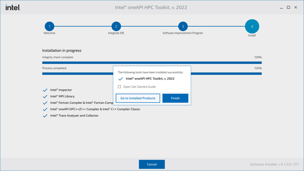This screenshot has height=171, width=304.
Task: Close the installer window
Action: 296,7
